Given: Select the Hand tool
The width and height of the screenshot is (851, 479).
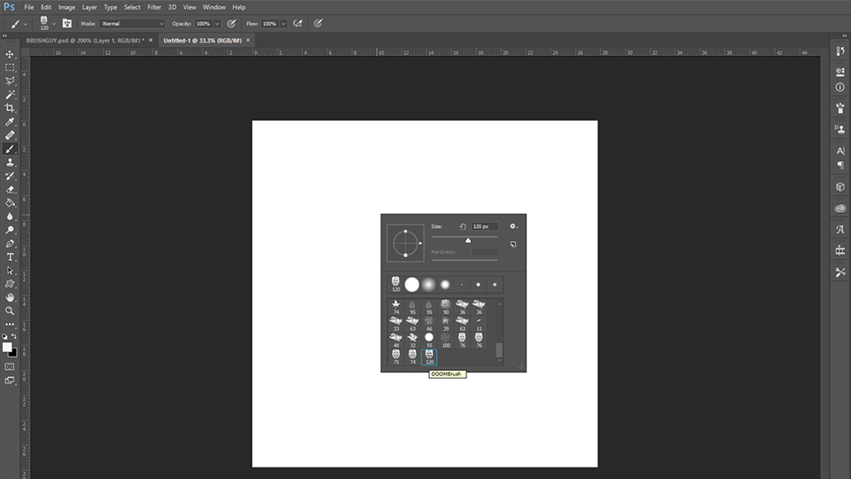Looking at the screenshot, I should [x=10, y=297].
